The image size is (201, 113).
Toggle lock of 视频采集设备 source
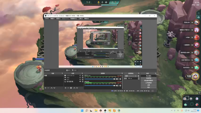click(x=83, y=76)
